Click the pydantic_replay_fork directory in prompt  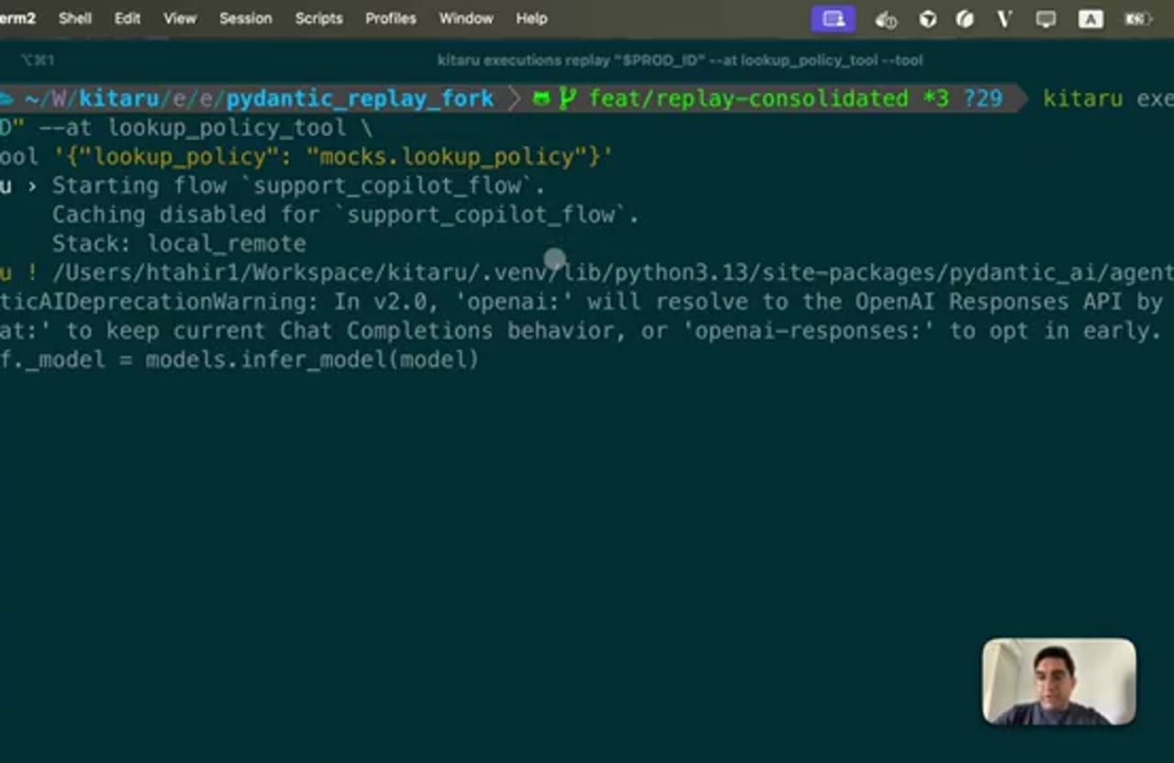tap(360, 98)
